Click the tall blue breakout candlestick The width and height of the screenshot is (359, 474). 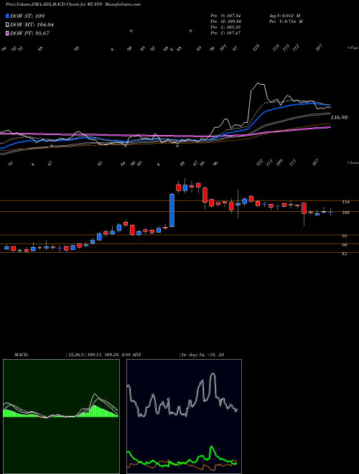point(172,210)
